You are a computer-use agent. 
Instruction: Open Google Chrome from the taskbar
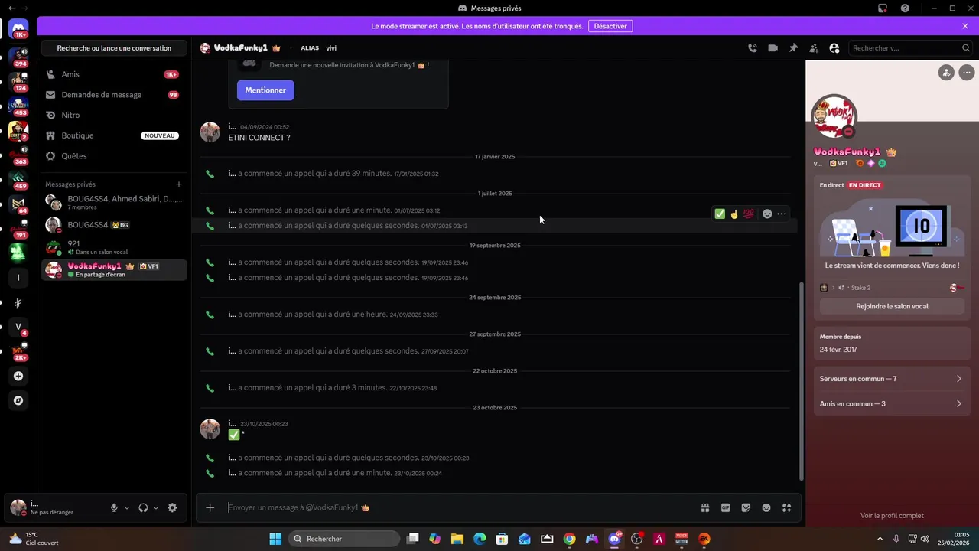tap(569, 539)
